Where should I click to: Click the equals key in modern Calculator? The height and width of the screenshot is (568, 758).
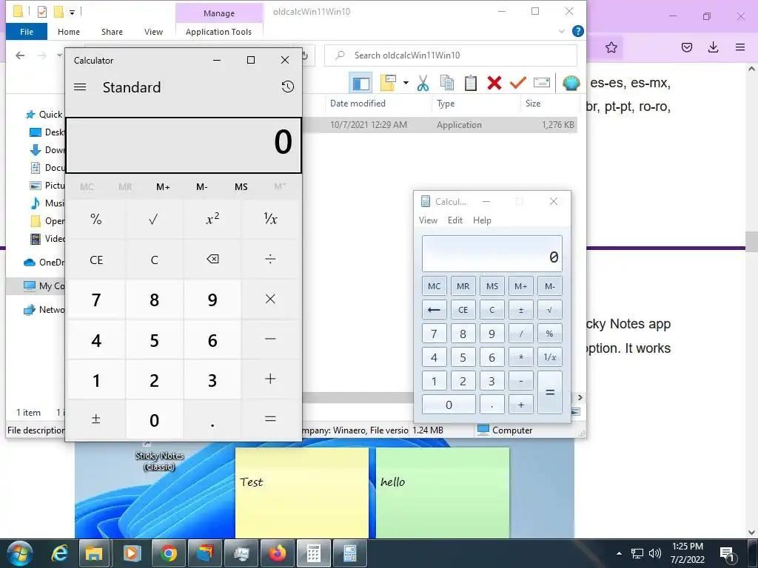point(270,419)
